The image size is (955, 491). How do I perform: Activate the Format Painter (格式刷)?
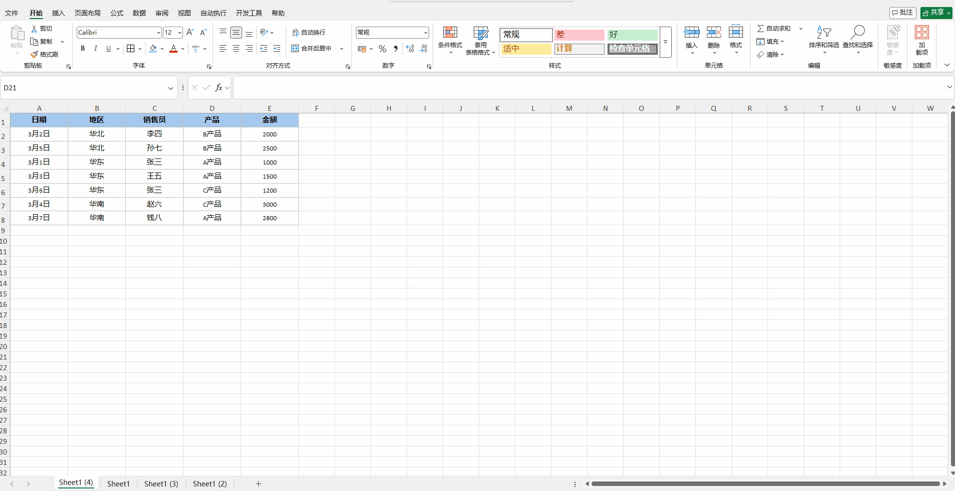tap(44, 54)
